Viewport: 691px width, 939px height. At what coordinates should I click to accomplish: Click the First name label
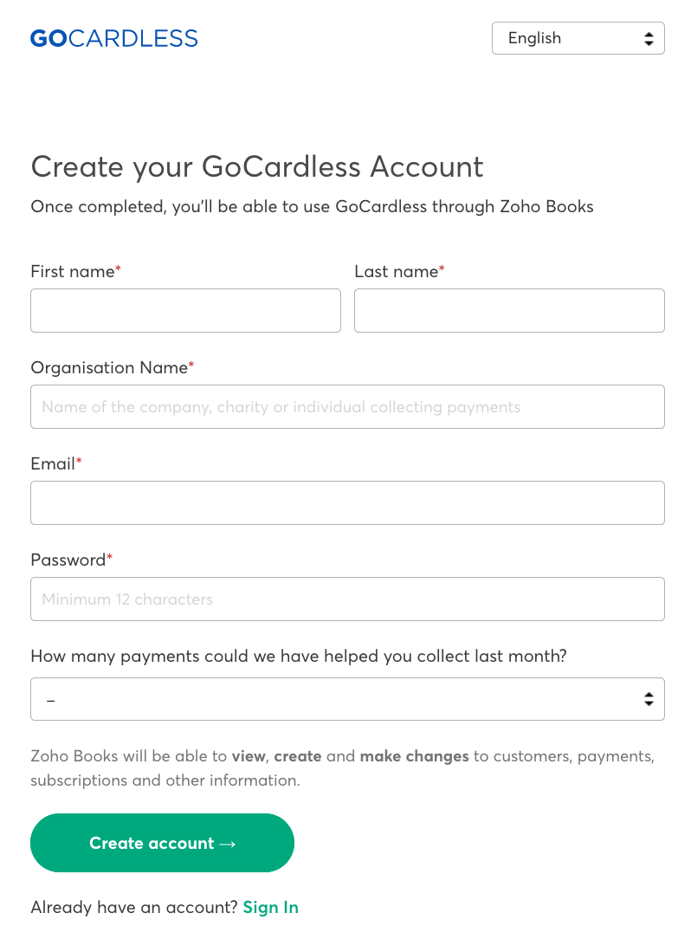tap(73, 271)
